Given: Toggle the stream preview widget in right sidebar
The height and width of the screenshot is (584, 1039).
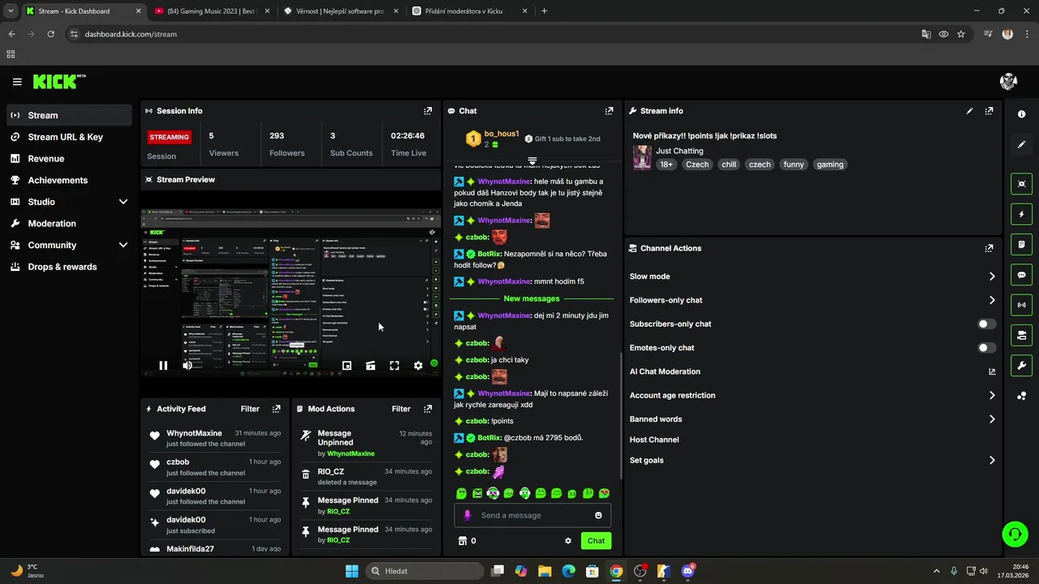Looking at the screenshot, I should coord(1022,184).
